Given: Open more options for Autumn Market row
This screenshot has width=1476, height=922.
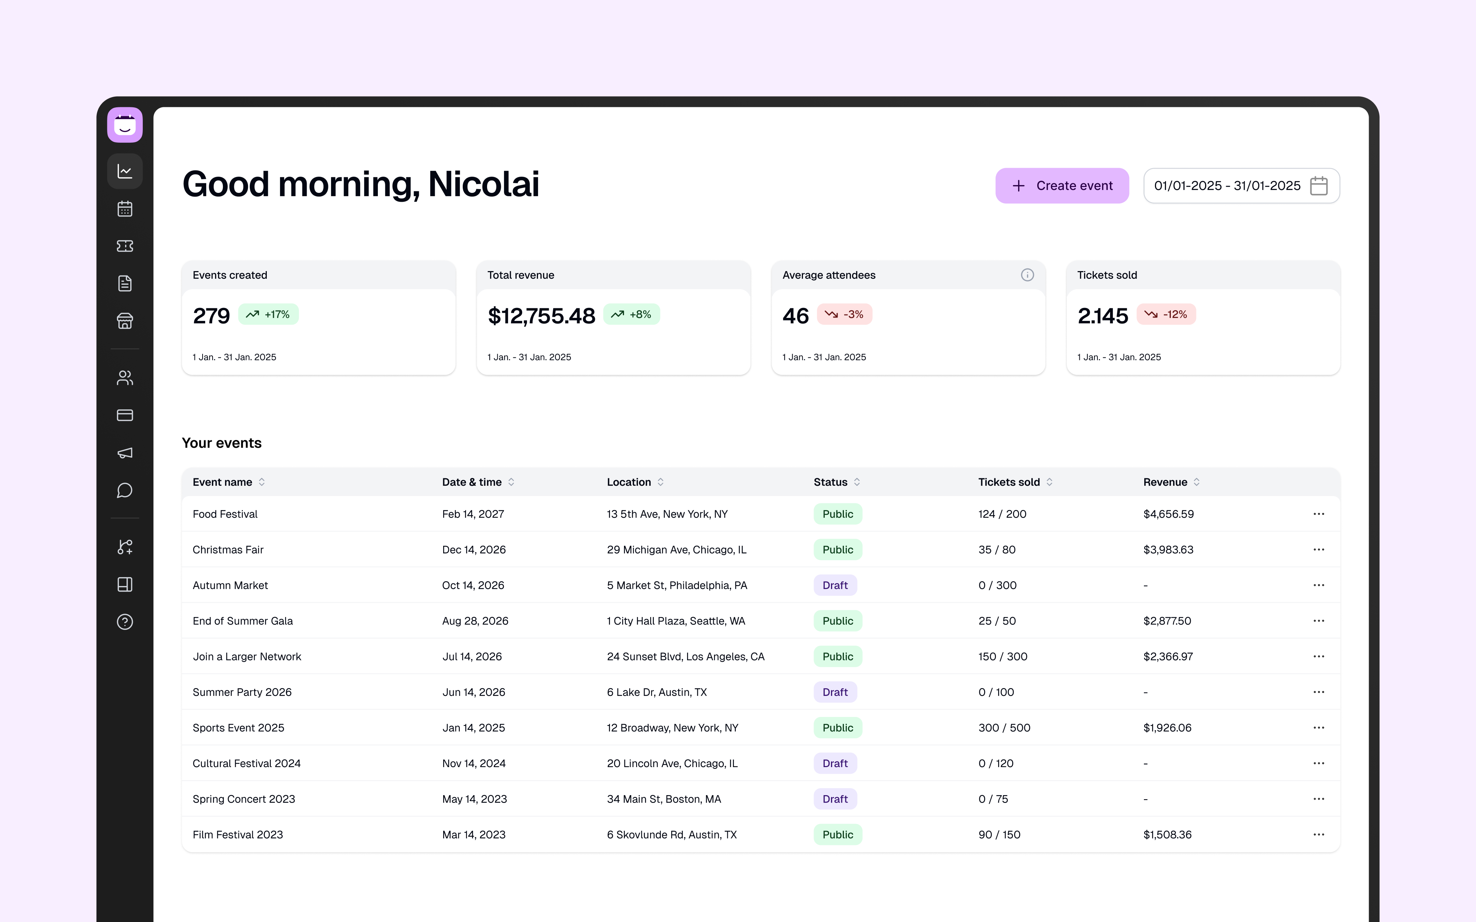Looking at the screenshot, I should pos(1319,585).
